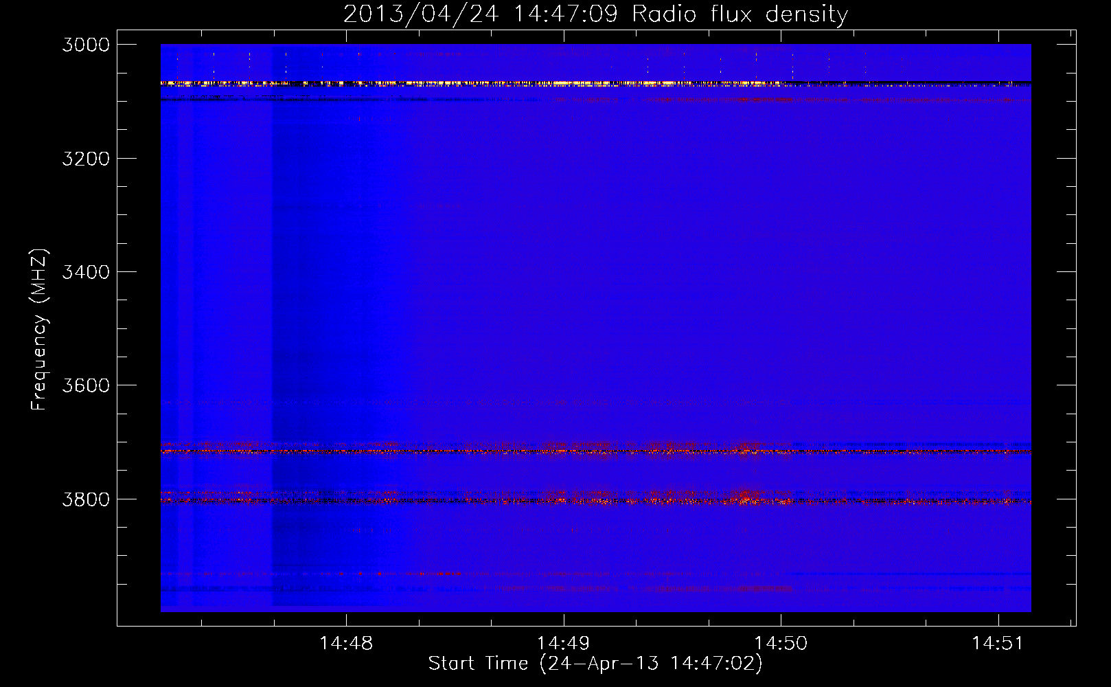Click the 14:48 time tick label
This screenshot has height=687, width=1111.
(347, 644)
